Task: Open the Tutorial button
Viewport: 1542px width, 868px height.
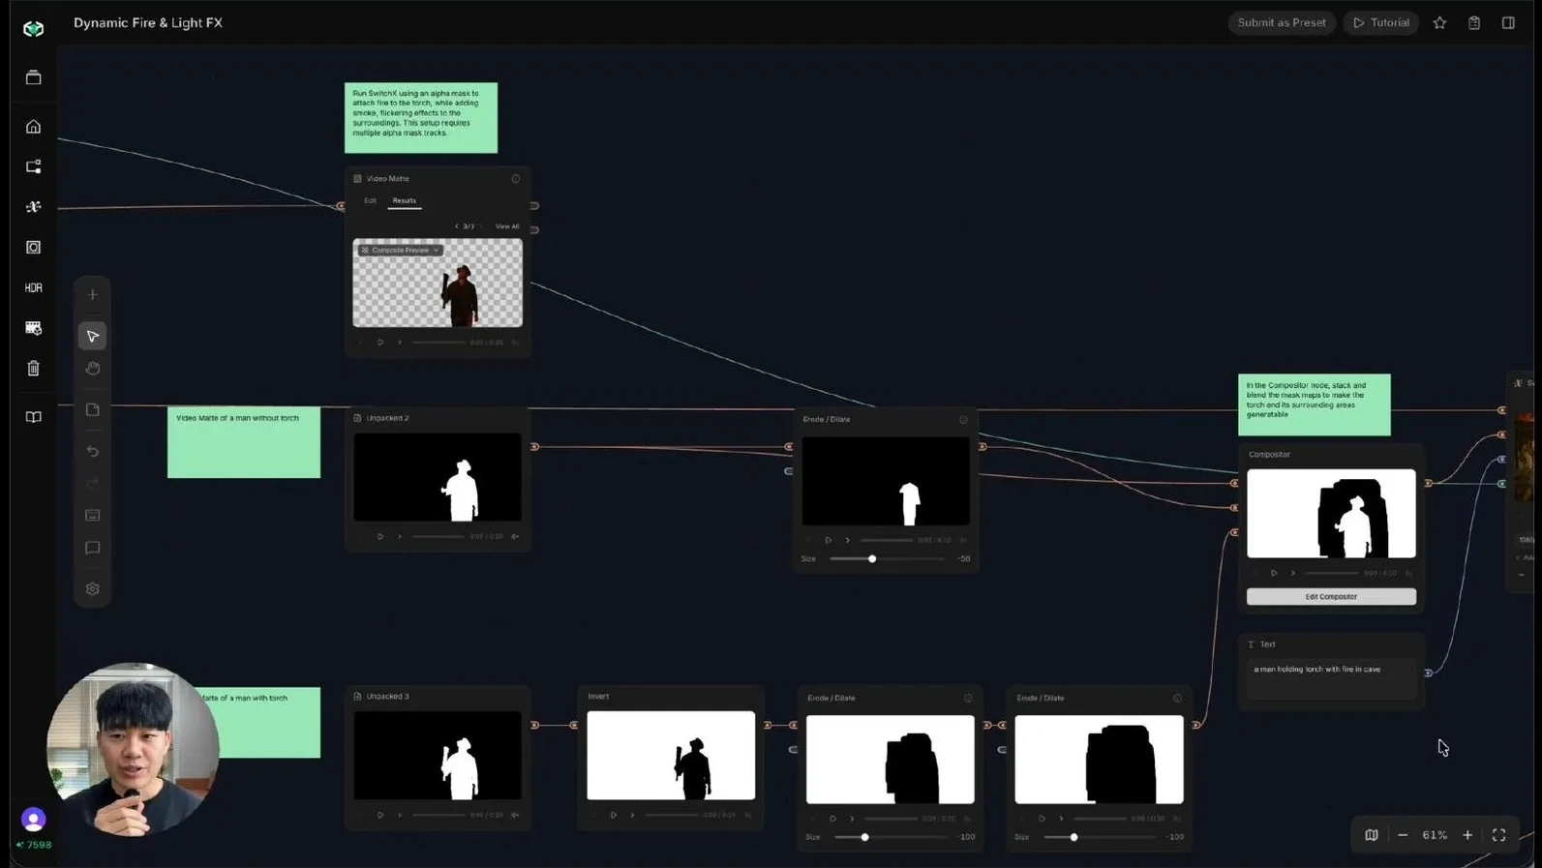Action: (1381, 23)
